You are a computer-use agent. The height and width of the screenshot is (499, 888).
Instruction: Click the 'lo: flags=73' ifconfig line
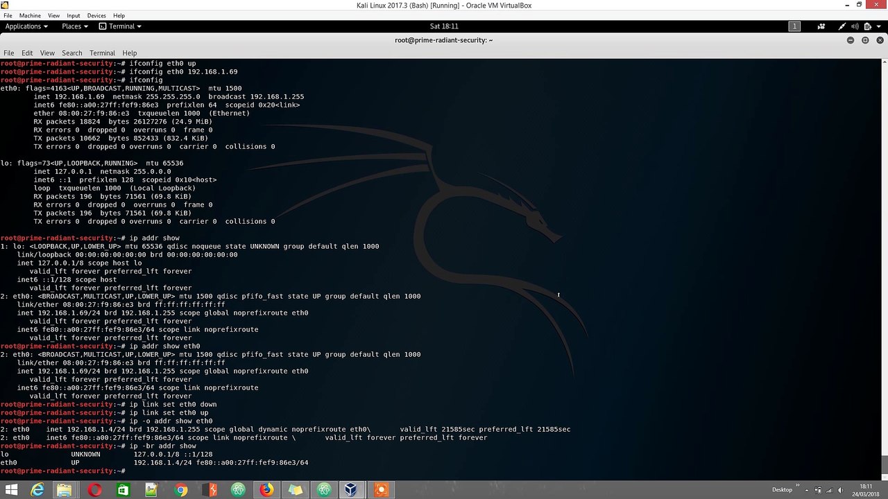(x=92, y=163)
